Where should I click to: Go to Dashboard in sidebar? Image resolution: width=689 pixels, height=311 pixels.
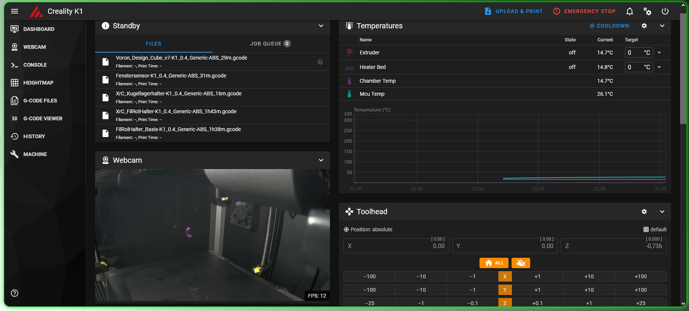[39, 29]
